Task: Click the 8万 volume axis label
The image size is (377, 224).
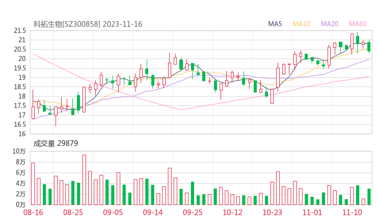Action: click(21, 162)
